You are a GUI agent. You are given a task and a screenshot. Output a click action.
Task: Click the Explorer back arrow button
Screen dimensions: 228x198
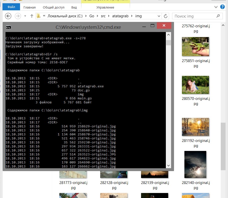click(x=8, y=16)
